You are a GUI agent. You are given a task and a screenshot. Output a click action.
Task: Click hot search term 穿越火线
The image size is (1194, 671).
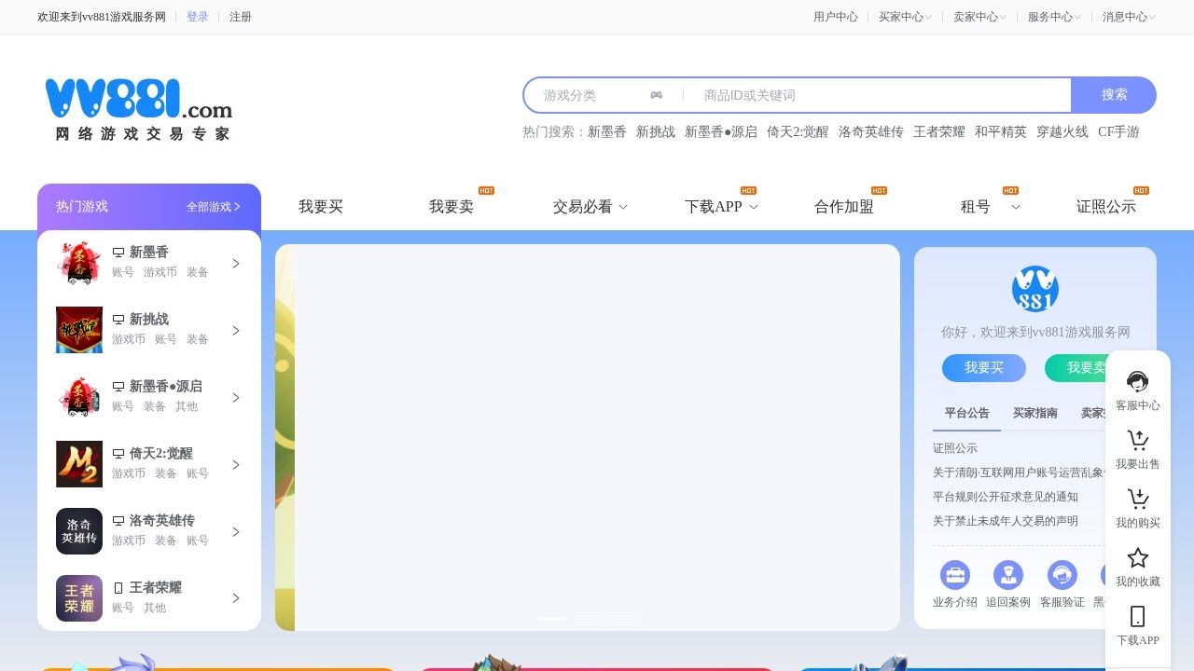[1062, 132]
